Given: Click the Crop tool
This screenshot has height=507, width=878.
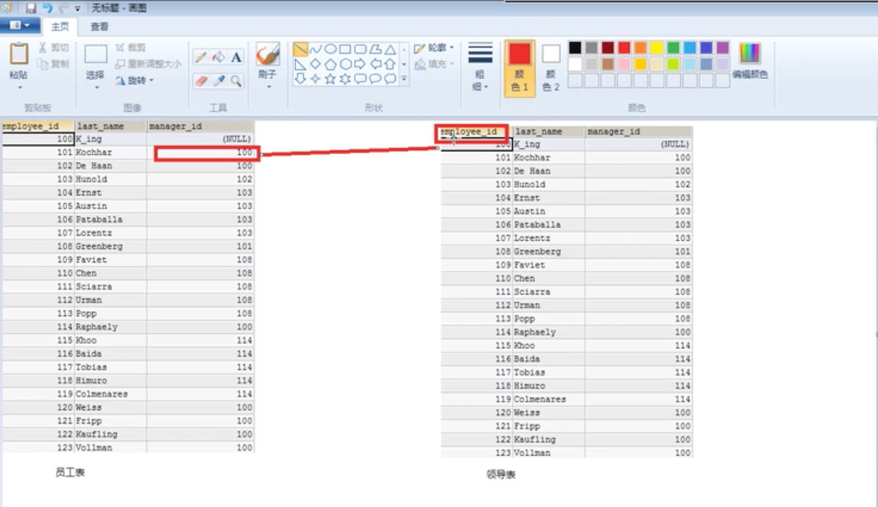Looking at the screenshot, I should click(131, 47).
